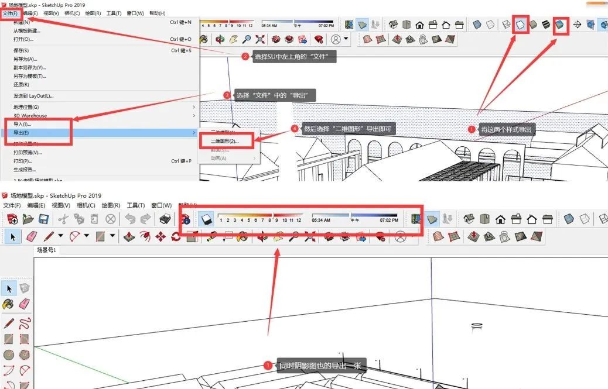The width and height of the screenshot is (608, 389).
Task: Select the Freehand drawing tool
Action: [24, 323]
